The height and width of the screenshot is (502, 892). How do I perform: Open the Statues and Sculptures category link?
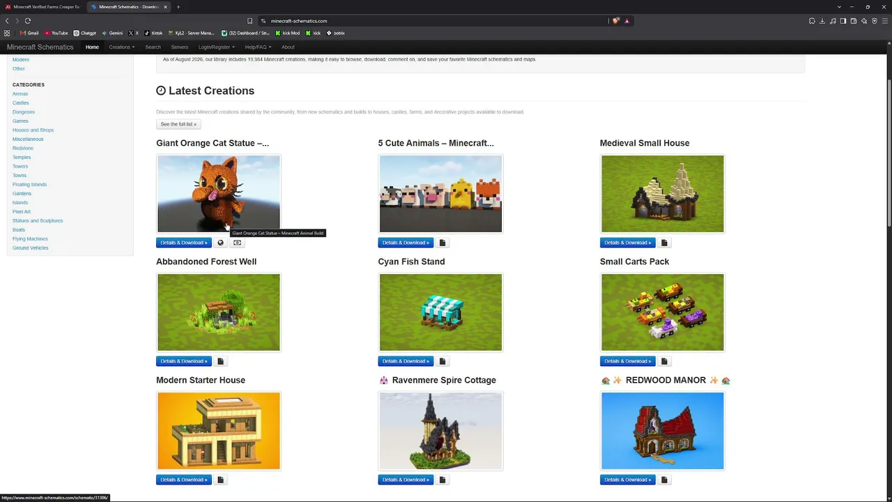coord(38,220)
